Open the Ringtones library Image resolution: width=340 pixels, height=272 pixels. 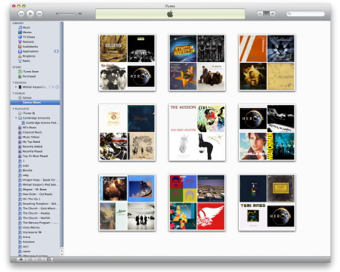36,56
